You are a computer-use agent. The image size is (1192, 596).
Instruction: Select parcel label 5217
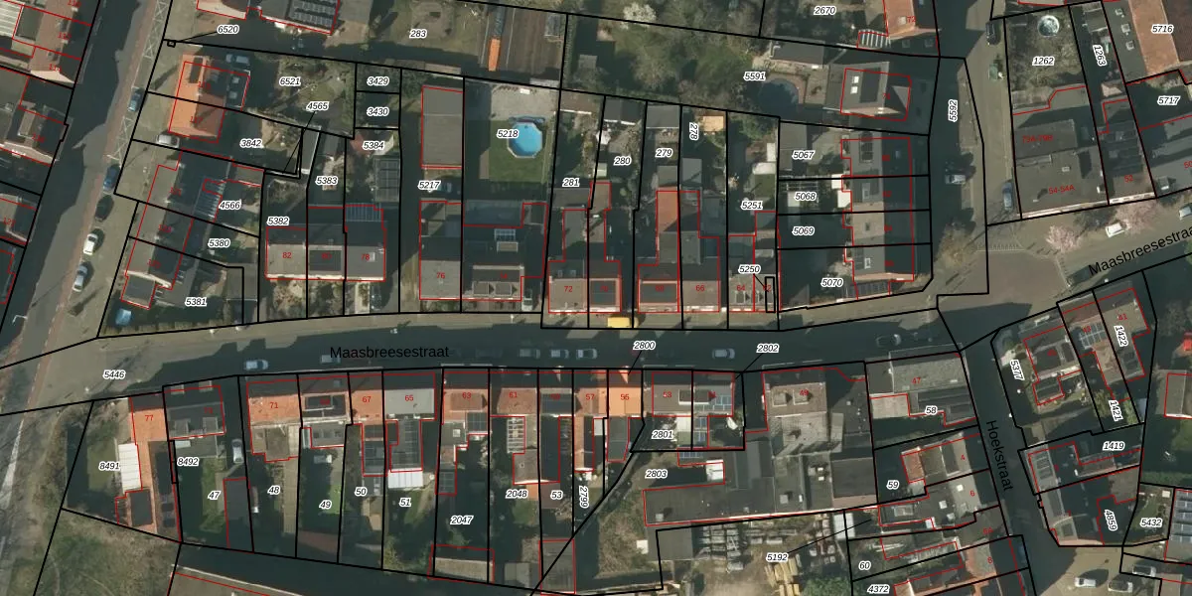429,185
